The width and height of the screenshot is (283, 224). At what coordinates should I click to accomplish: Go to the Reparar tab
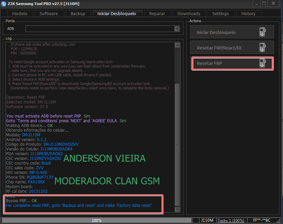pyautogui.click(x=157, y=13)
